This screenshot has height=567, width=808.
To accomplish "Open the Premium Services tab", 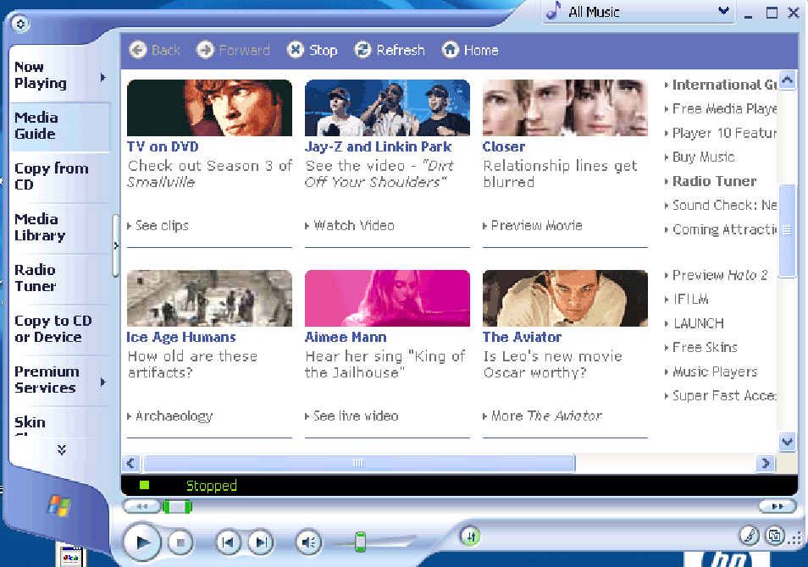I will tap(47, 379).
